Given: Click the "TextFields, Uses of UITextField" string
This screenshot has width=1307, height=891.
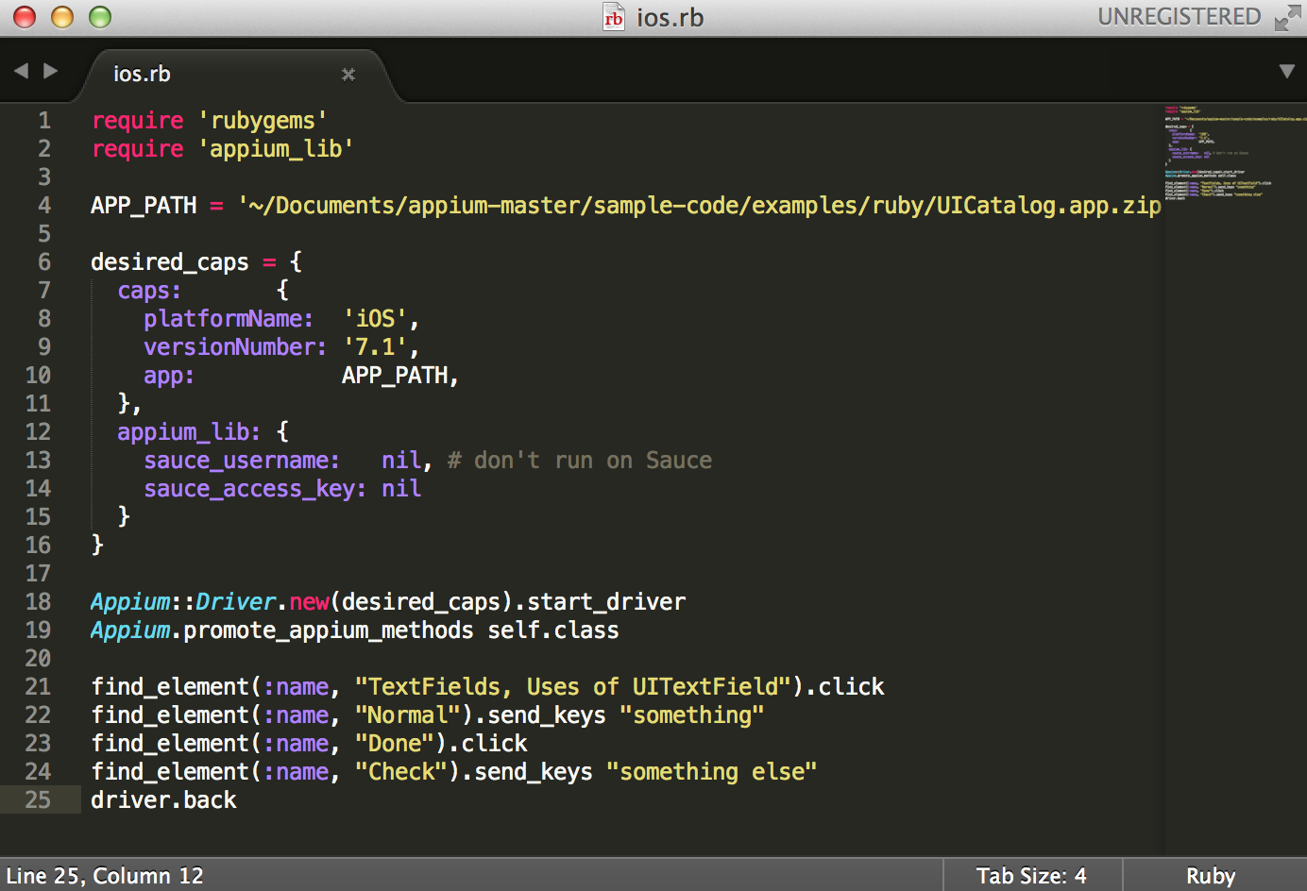Looking at the screenshot, I should (x=573, y=687).
